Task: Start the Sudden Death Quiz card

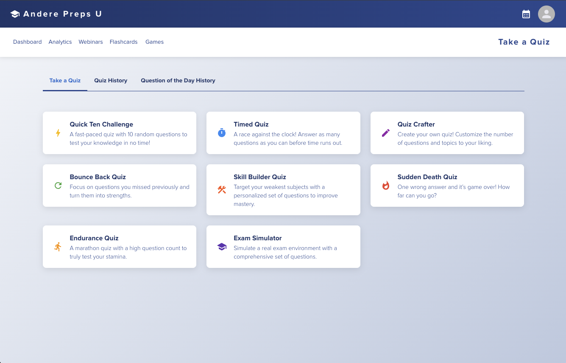Action: [x=447, y=186]
